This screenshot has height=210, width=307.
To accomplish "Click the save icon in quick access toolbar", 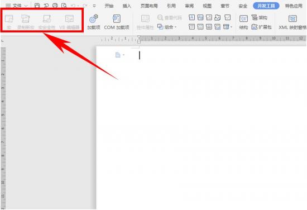I will click(37, 6).
